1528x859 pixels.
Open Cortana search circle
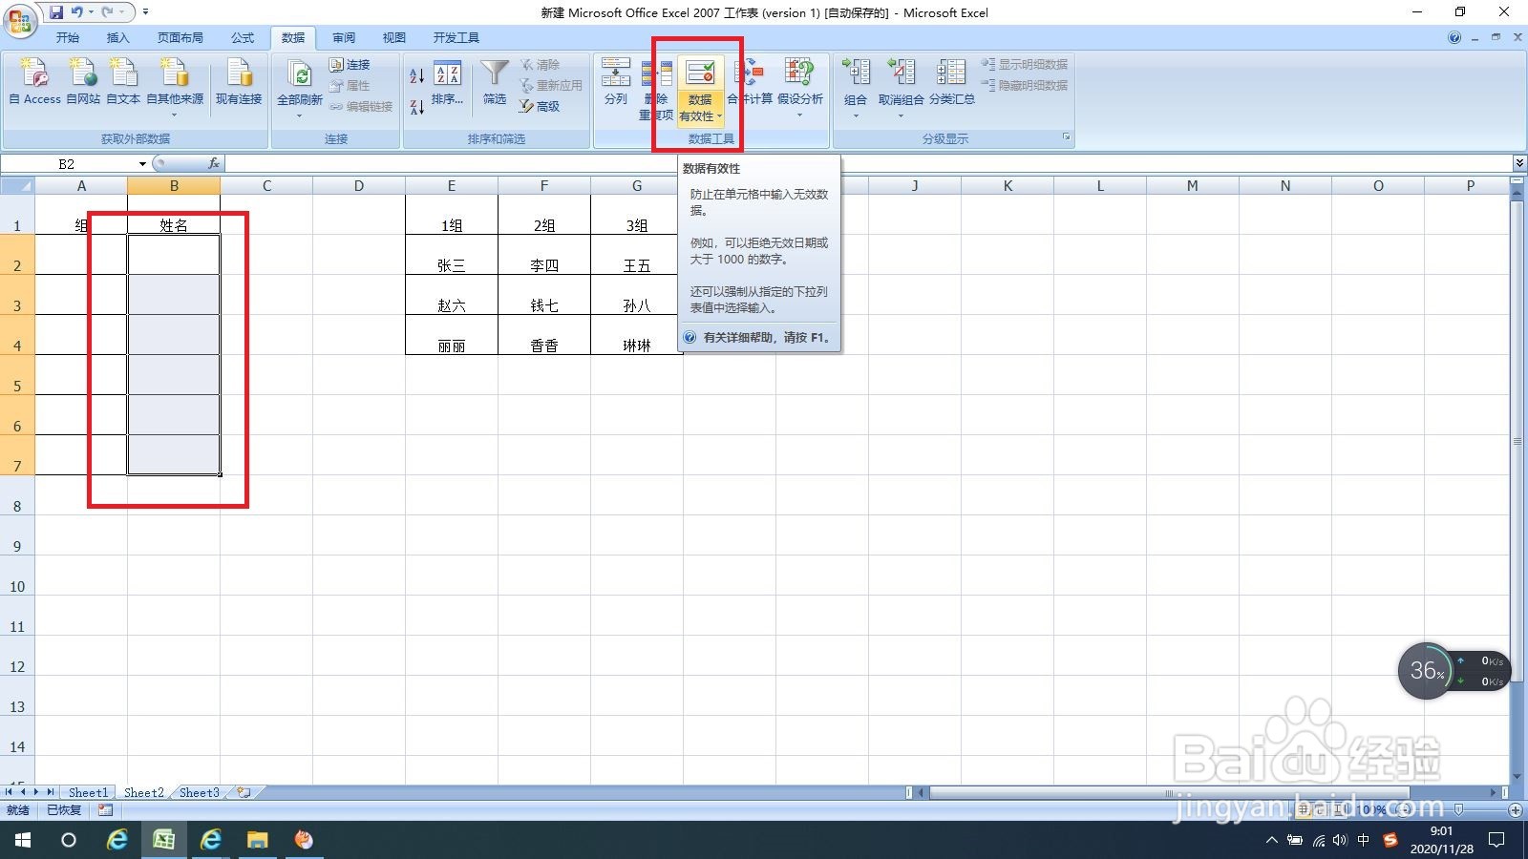pyautogui.click(x=69, y=840)
